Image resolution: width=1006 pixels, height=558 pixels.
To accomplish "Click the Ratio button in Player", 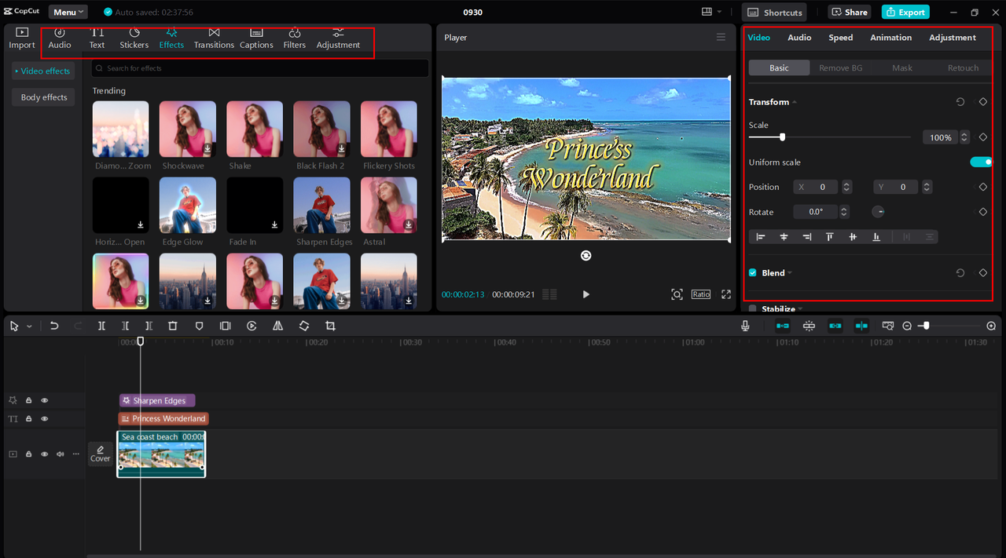I will coord(701,294).
